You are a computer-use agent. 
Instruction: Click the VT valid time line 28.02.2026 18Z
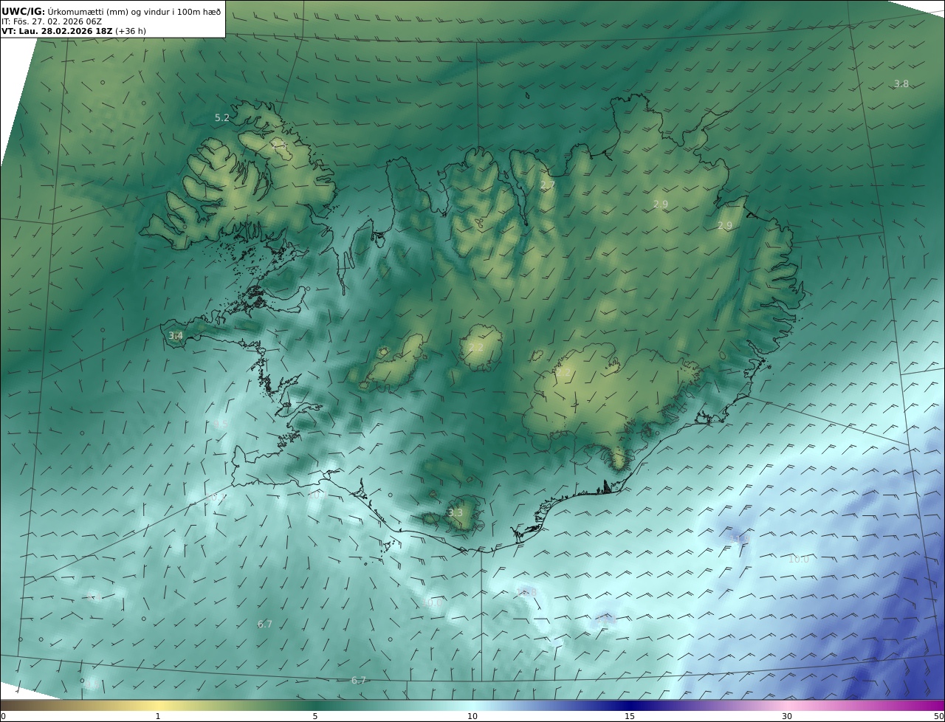[x=74, y=31]
